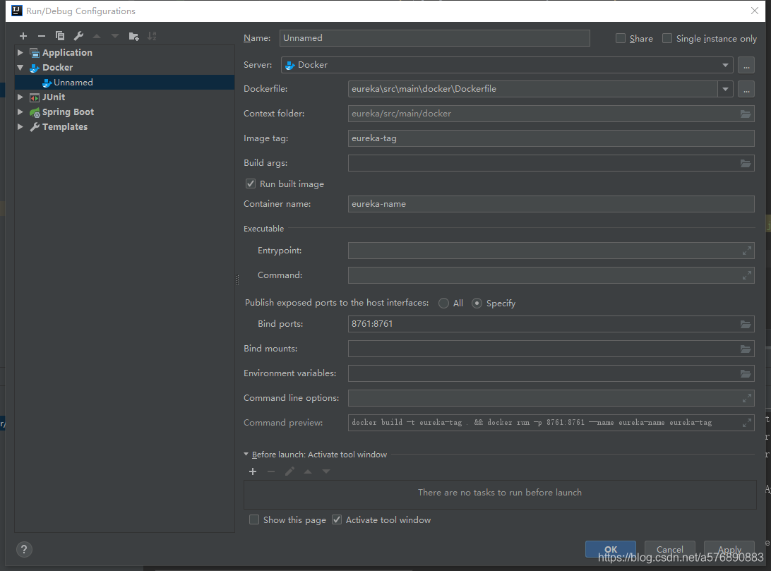Collapse the Before launch section
This screenshot has height=571, width=771.
coord(246,455)
